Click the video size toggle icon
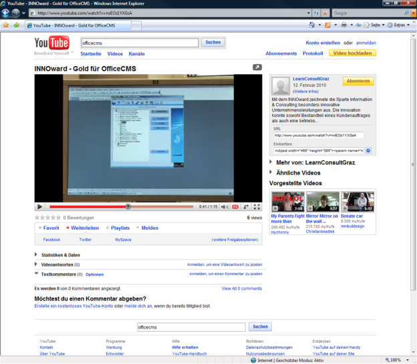 point(246,206)
